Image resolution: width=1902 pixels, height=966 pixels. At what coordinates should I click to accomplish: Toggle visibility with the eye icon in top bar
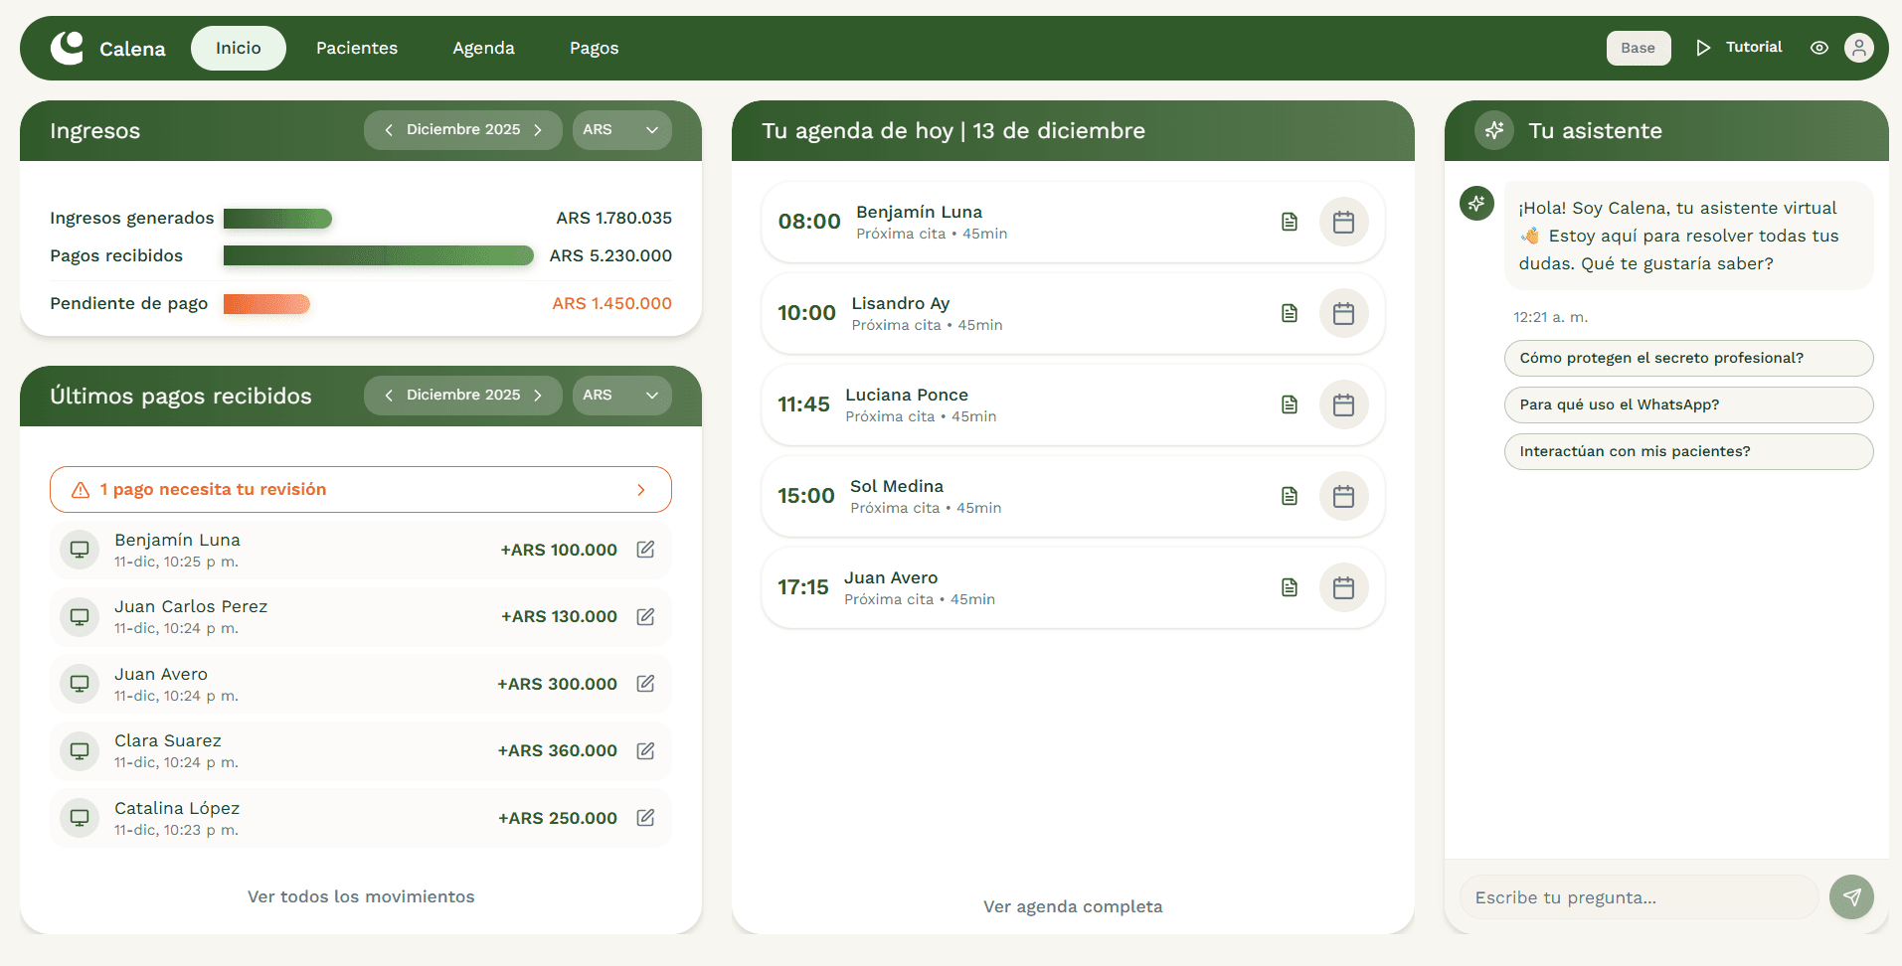pos(1818,47)
